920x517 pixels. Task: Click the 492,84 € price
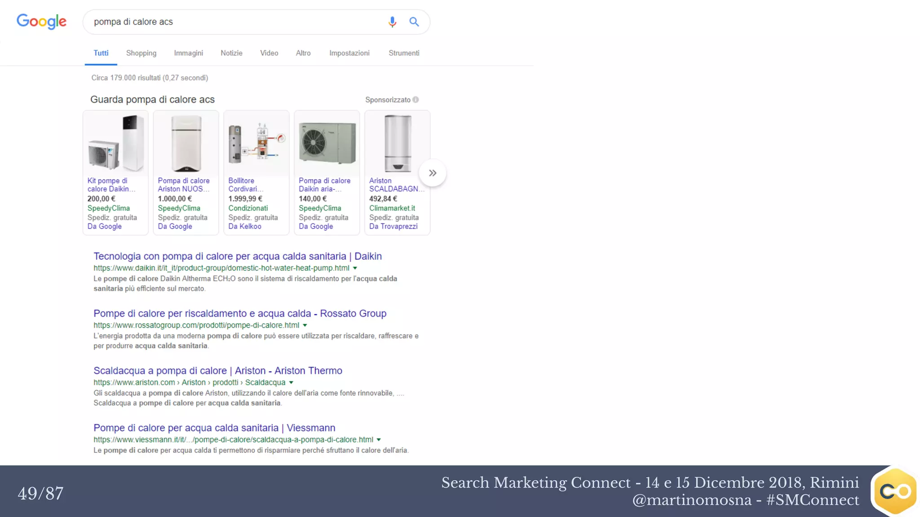(383, 199)
